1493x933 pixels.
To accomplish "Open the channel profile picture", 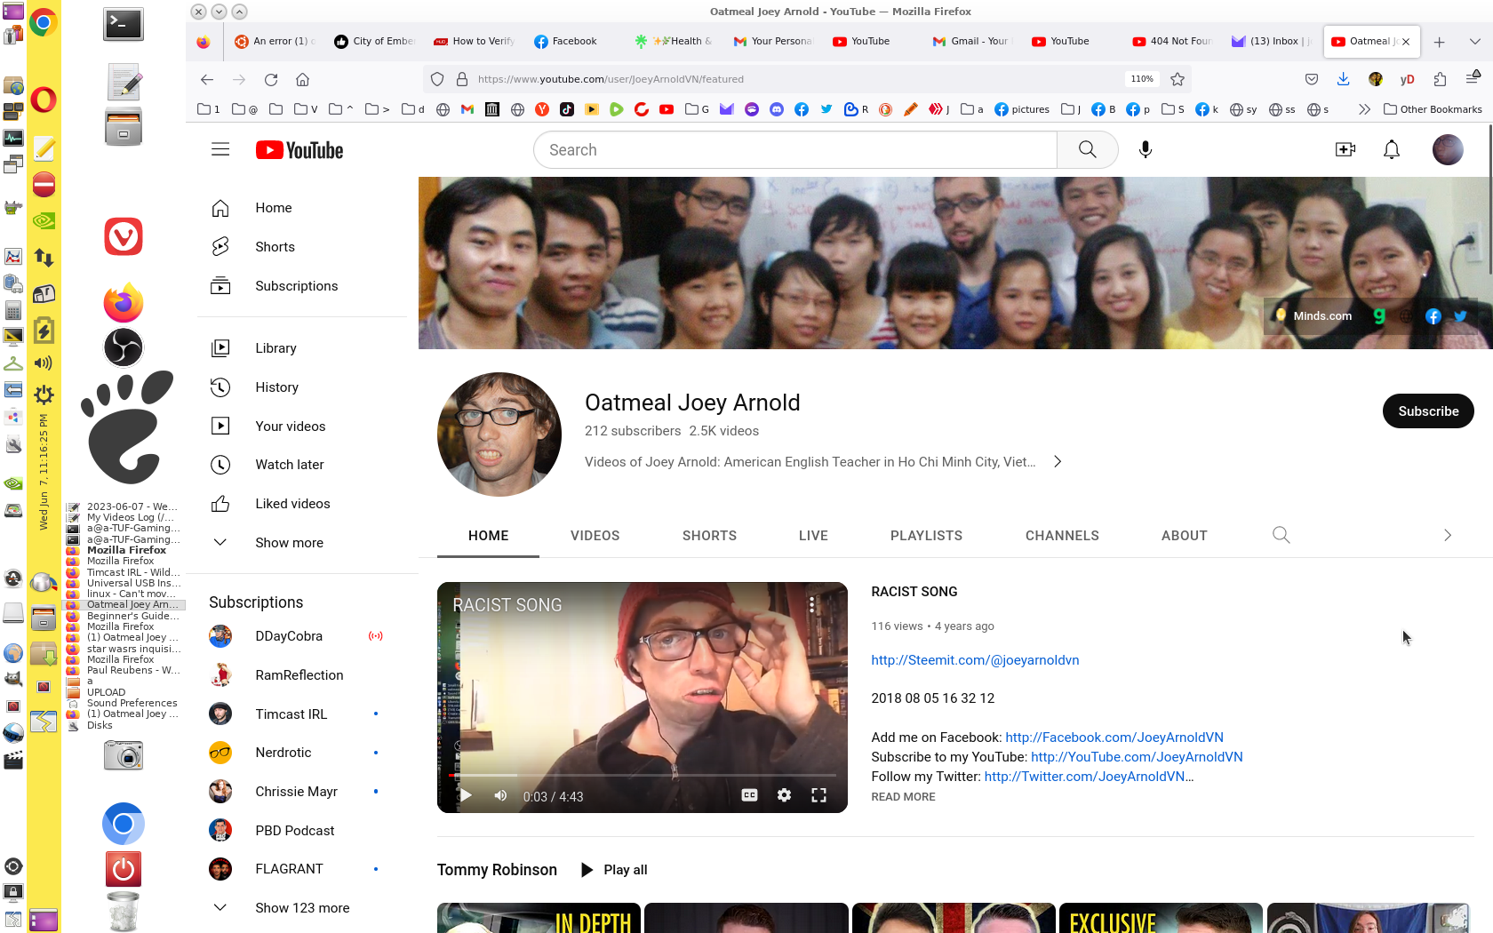I will coord(499,435).
